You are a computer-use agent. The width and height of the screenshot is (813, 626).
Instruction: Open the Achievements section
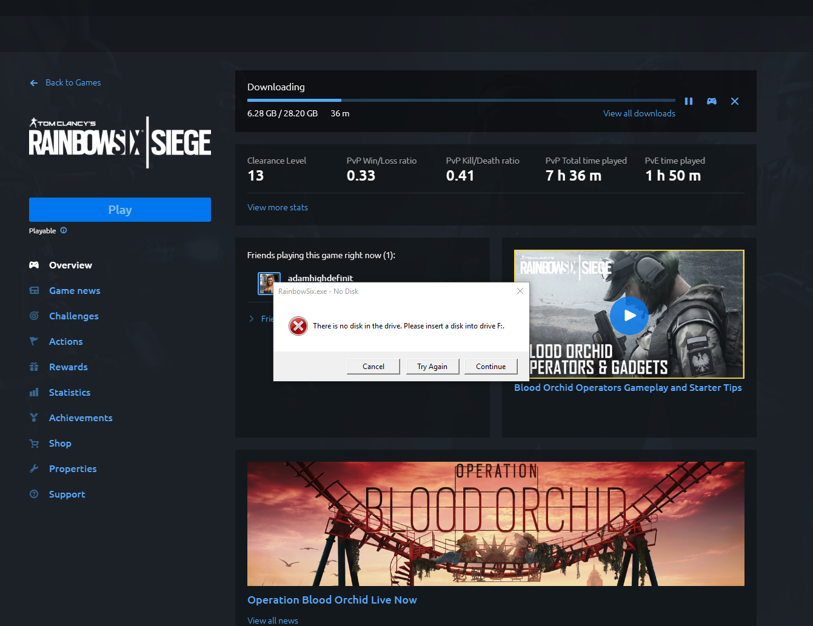(x=81, y=418)
